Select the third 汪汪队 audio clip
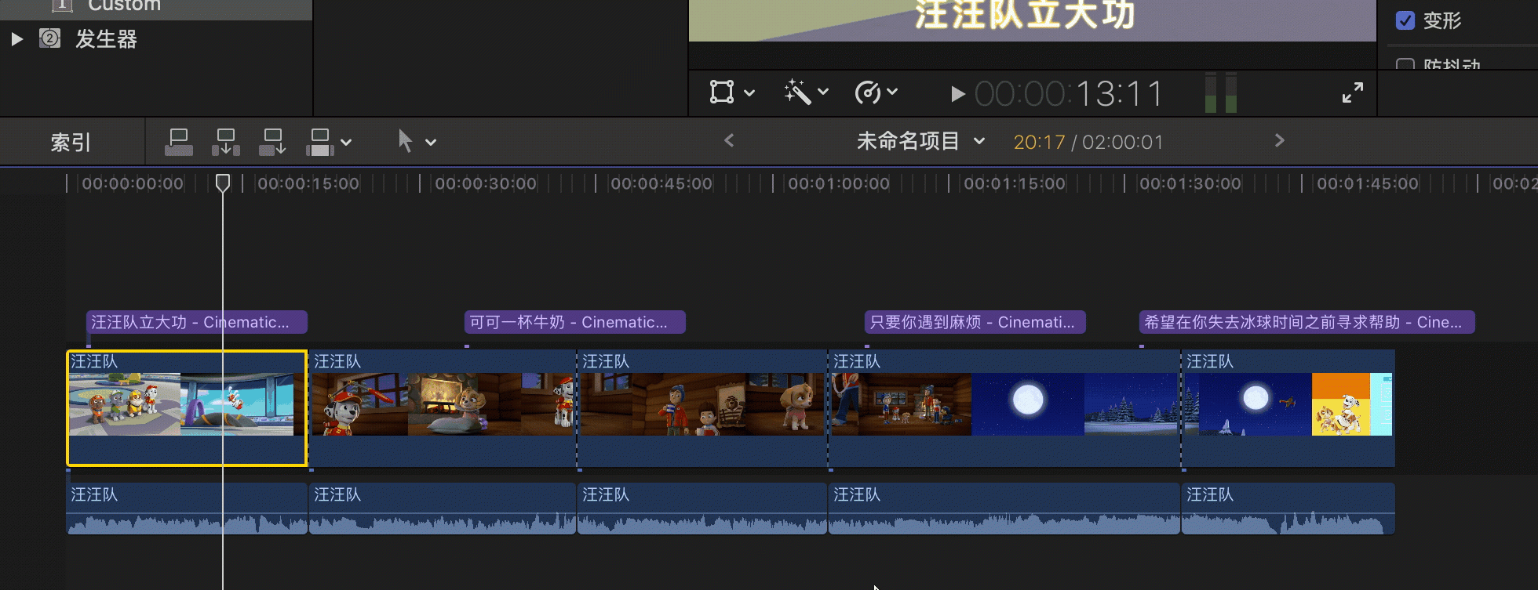Image resolution: width=1538 pixels, height=590 pixels. 703,509
